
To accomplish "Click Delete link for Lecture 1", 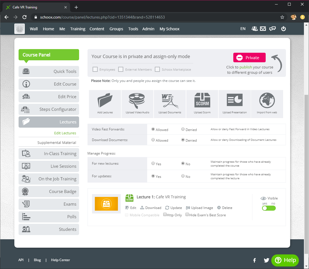I will tap(225, 208).
